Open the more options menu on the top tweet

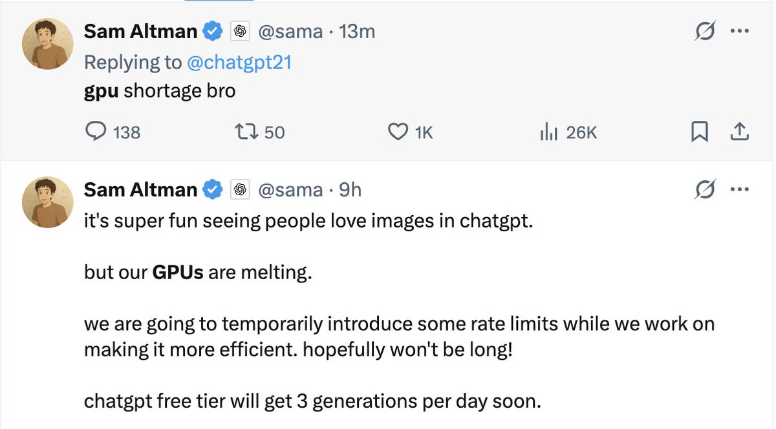point(739,31)
